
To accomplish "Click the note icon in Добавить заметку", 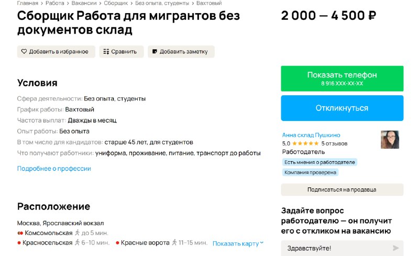I will 155,51.
